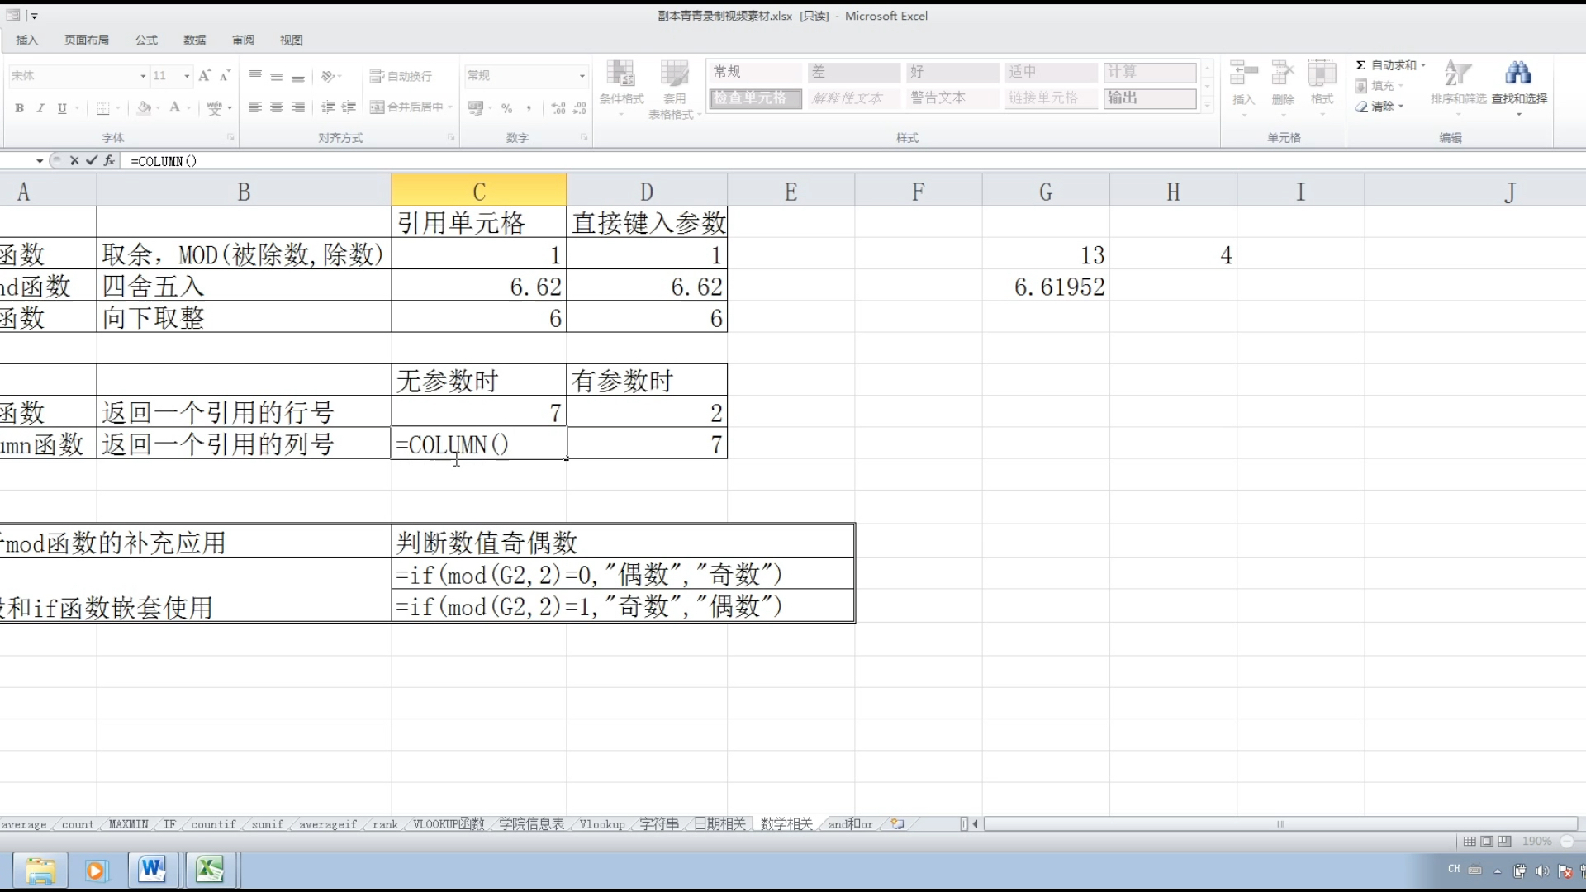Toggle underline formatting button
1586x892 pixels.
62,108
